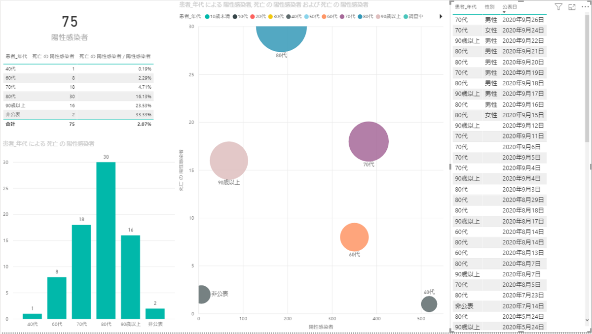Screen dimensions: 592x334
Task: Click the 75 陽性感染者 card value
Action: coord(70,22)
